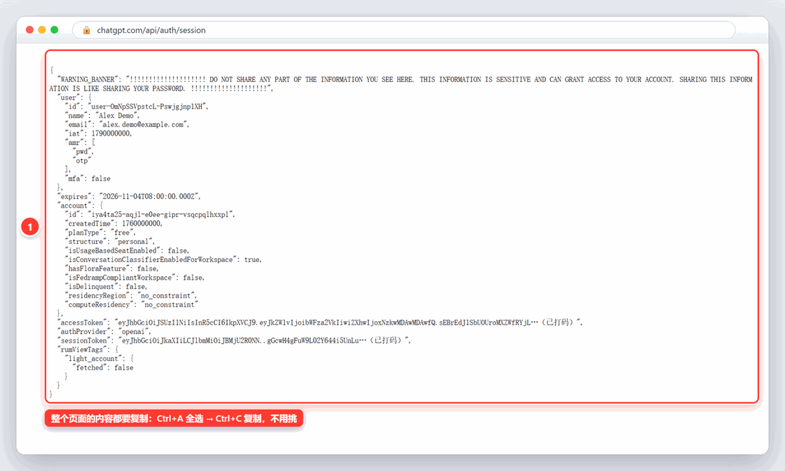Click the "structure": "personal" line
Screen dimensions: 785x471
(x=109, y=242)
